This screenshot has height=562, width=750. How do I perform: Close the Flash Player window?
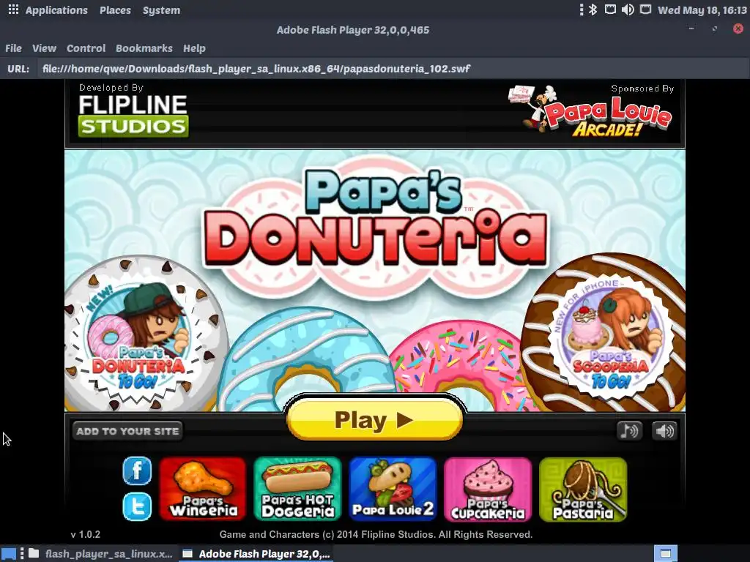(738, 29)
